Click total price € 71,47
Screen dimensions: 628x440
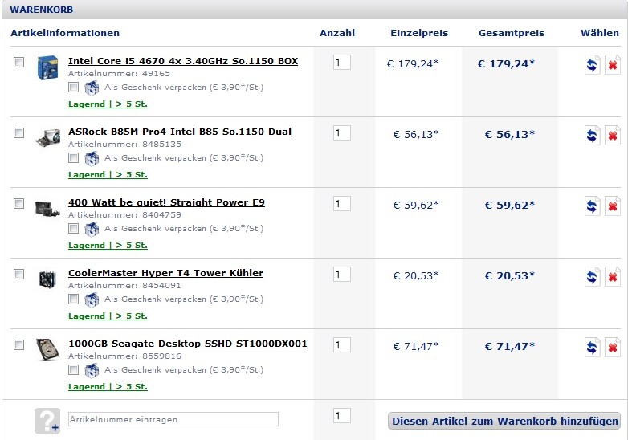[x=509, y=346]
